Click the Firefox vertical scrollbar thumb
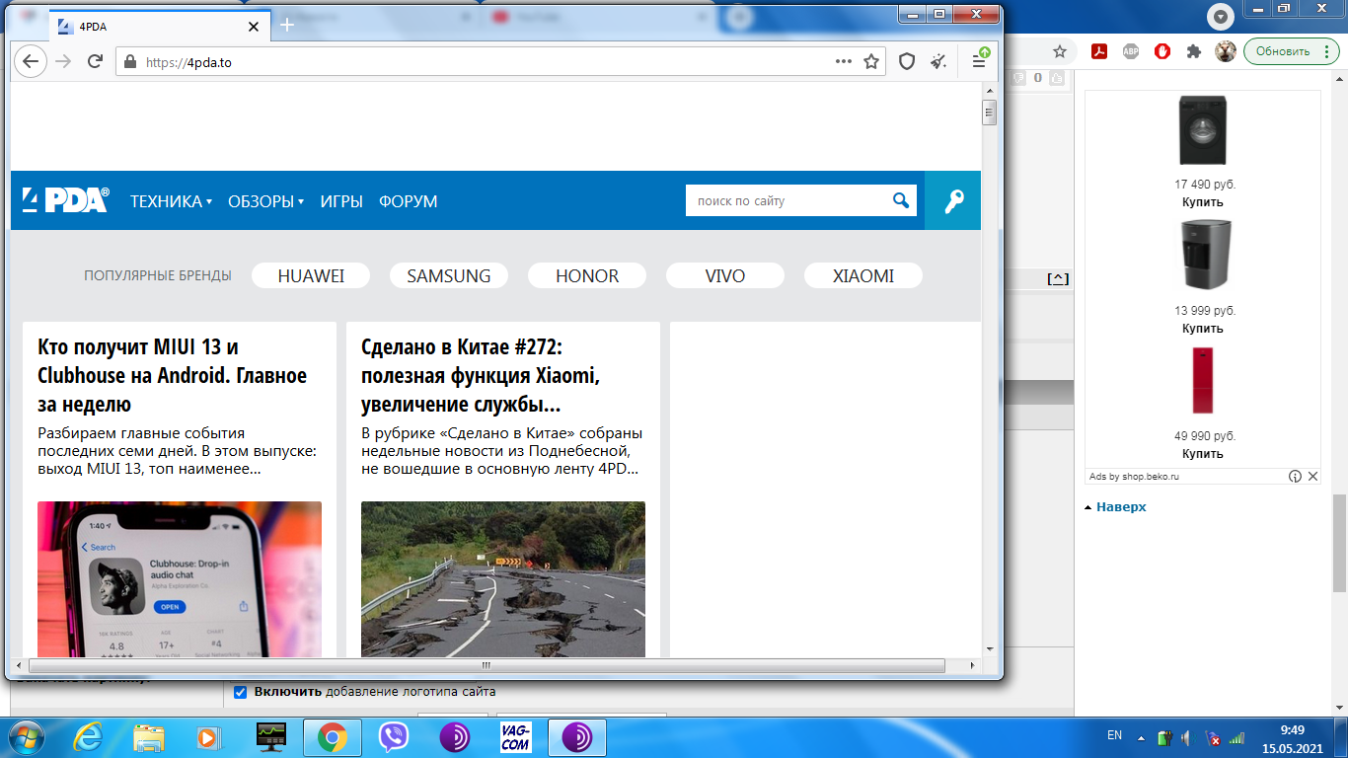This screenshot has width=1348, height=758. point(989,112)
